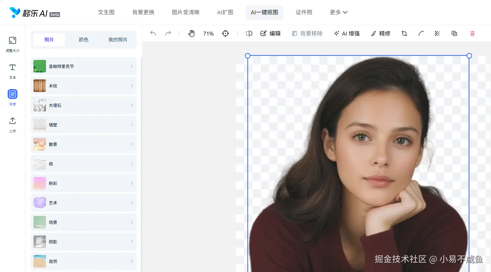Image resolution: width=491 pixels, height=272 pixels.
Task: Open the 调整大小 resize tool
Action: click(13, 44)
